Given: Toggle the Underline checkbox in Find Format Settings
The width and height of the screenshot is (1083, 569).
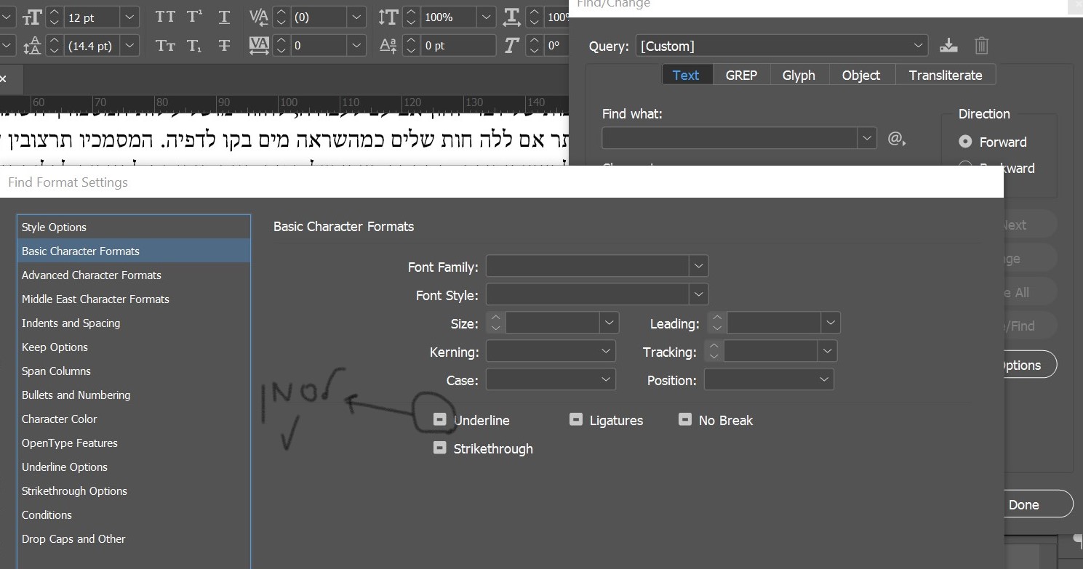Looking at the screenshot, I should click(x=439, y=419).
